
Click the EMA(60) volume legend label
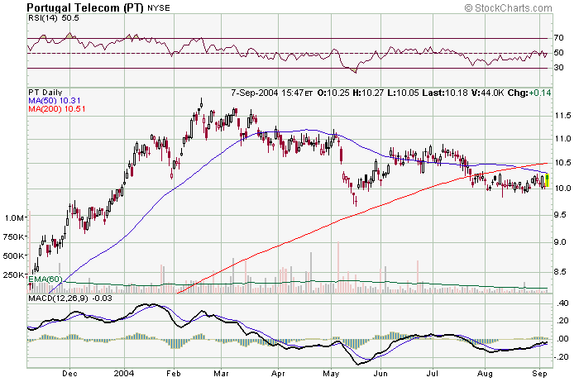pyautogui.click(x=45, y=279)
